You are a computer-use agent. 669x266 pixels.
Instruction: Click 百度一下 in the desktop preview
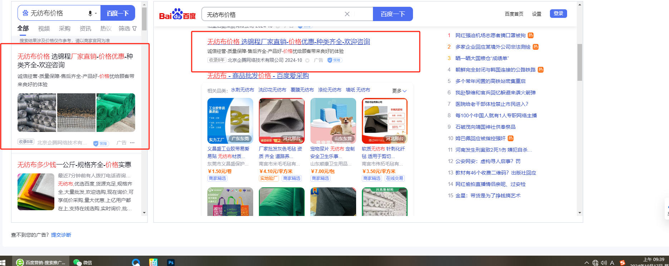click(x=393, y=14)
